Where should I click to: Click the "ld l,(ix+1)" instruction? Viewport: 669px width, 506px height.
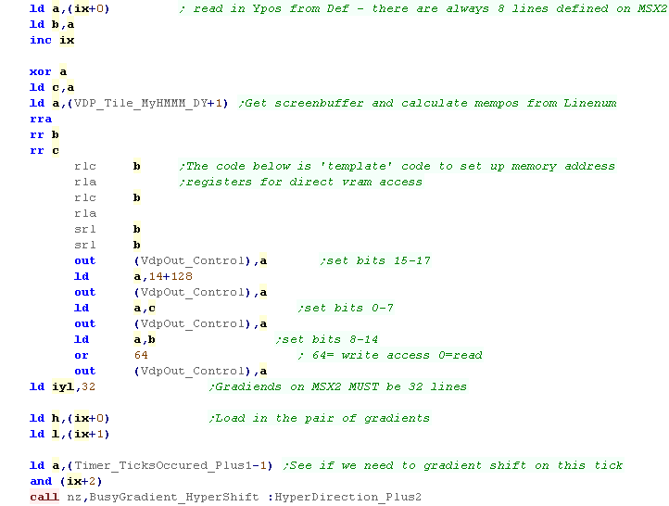tap(69, 435)
